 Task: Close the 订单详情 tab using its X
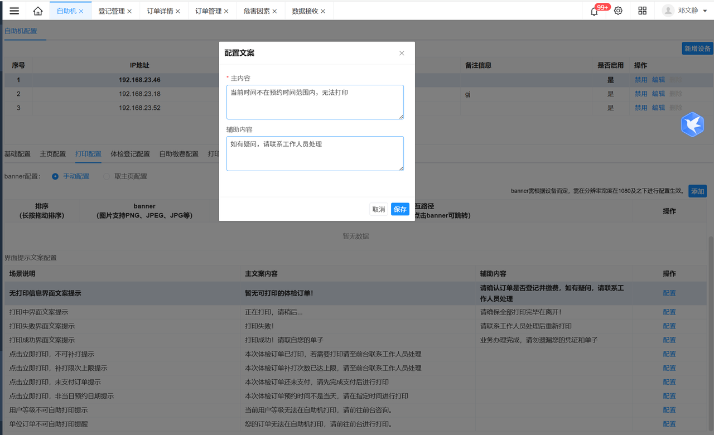click(x=178, y=11)
